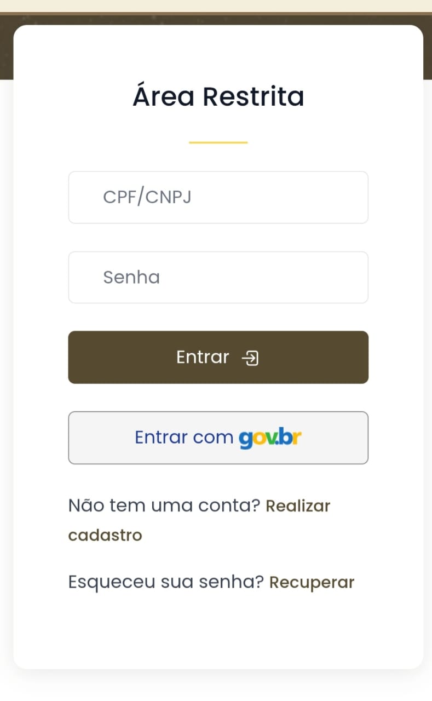This screenshot has width=432, height=701.
Task: Sign in using Entrar com gov.br
Action: pyautogui.click(x=218, y=438)
